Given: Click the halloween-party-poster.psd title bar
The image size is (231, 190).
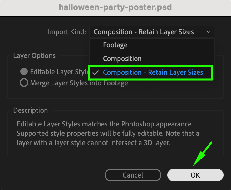Looking at the screenshot, I should (115, 7).
